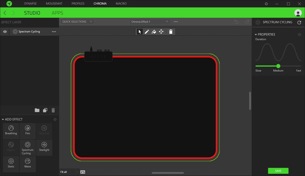Open Spectrum Cycling layer options menu
Viewport: 305px width, 176px height.
(x=54, y=32)
